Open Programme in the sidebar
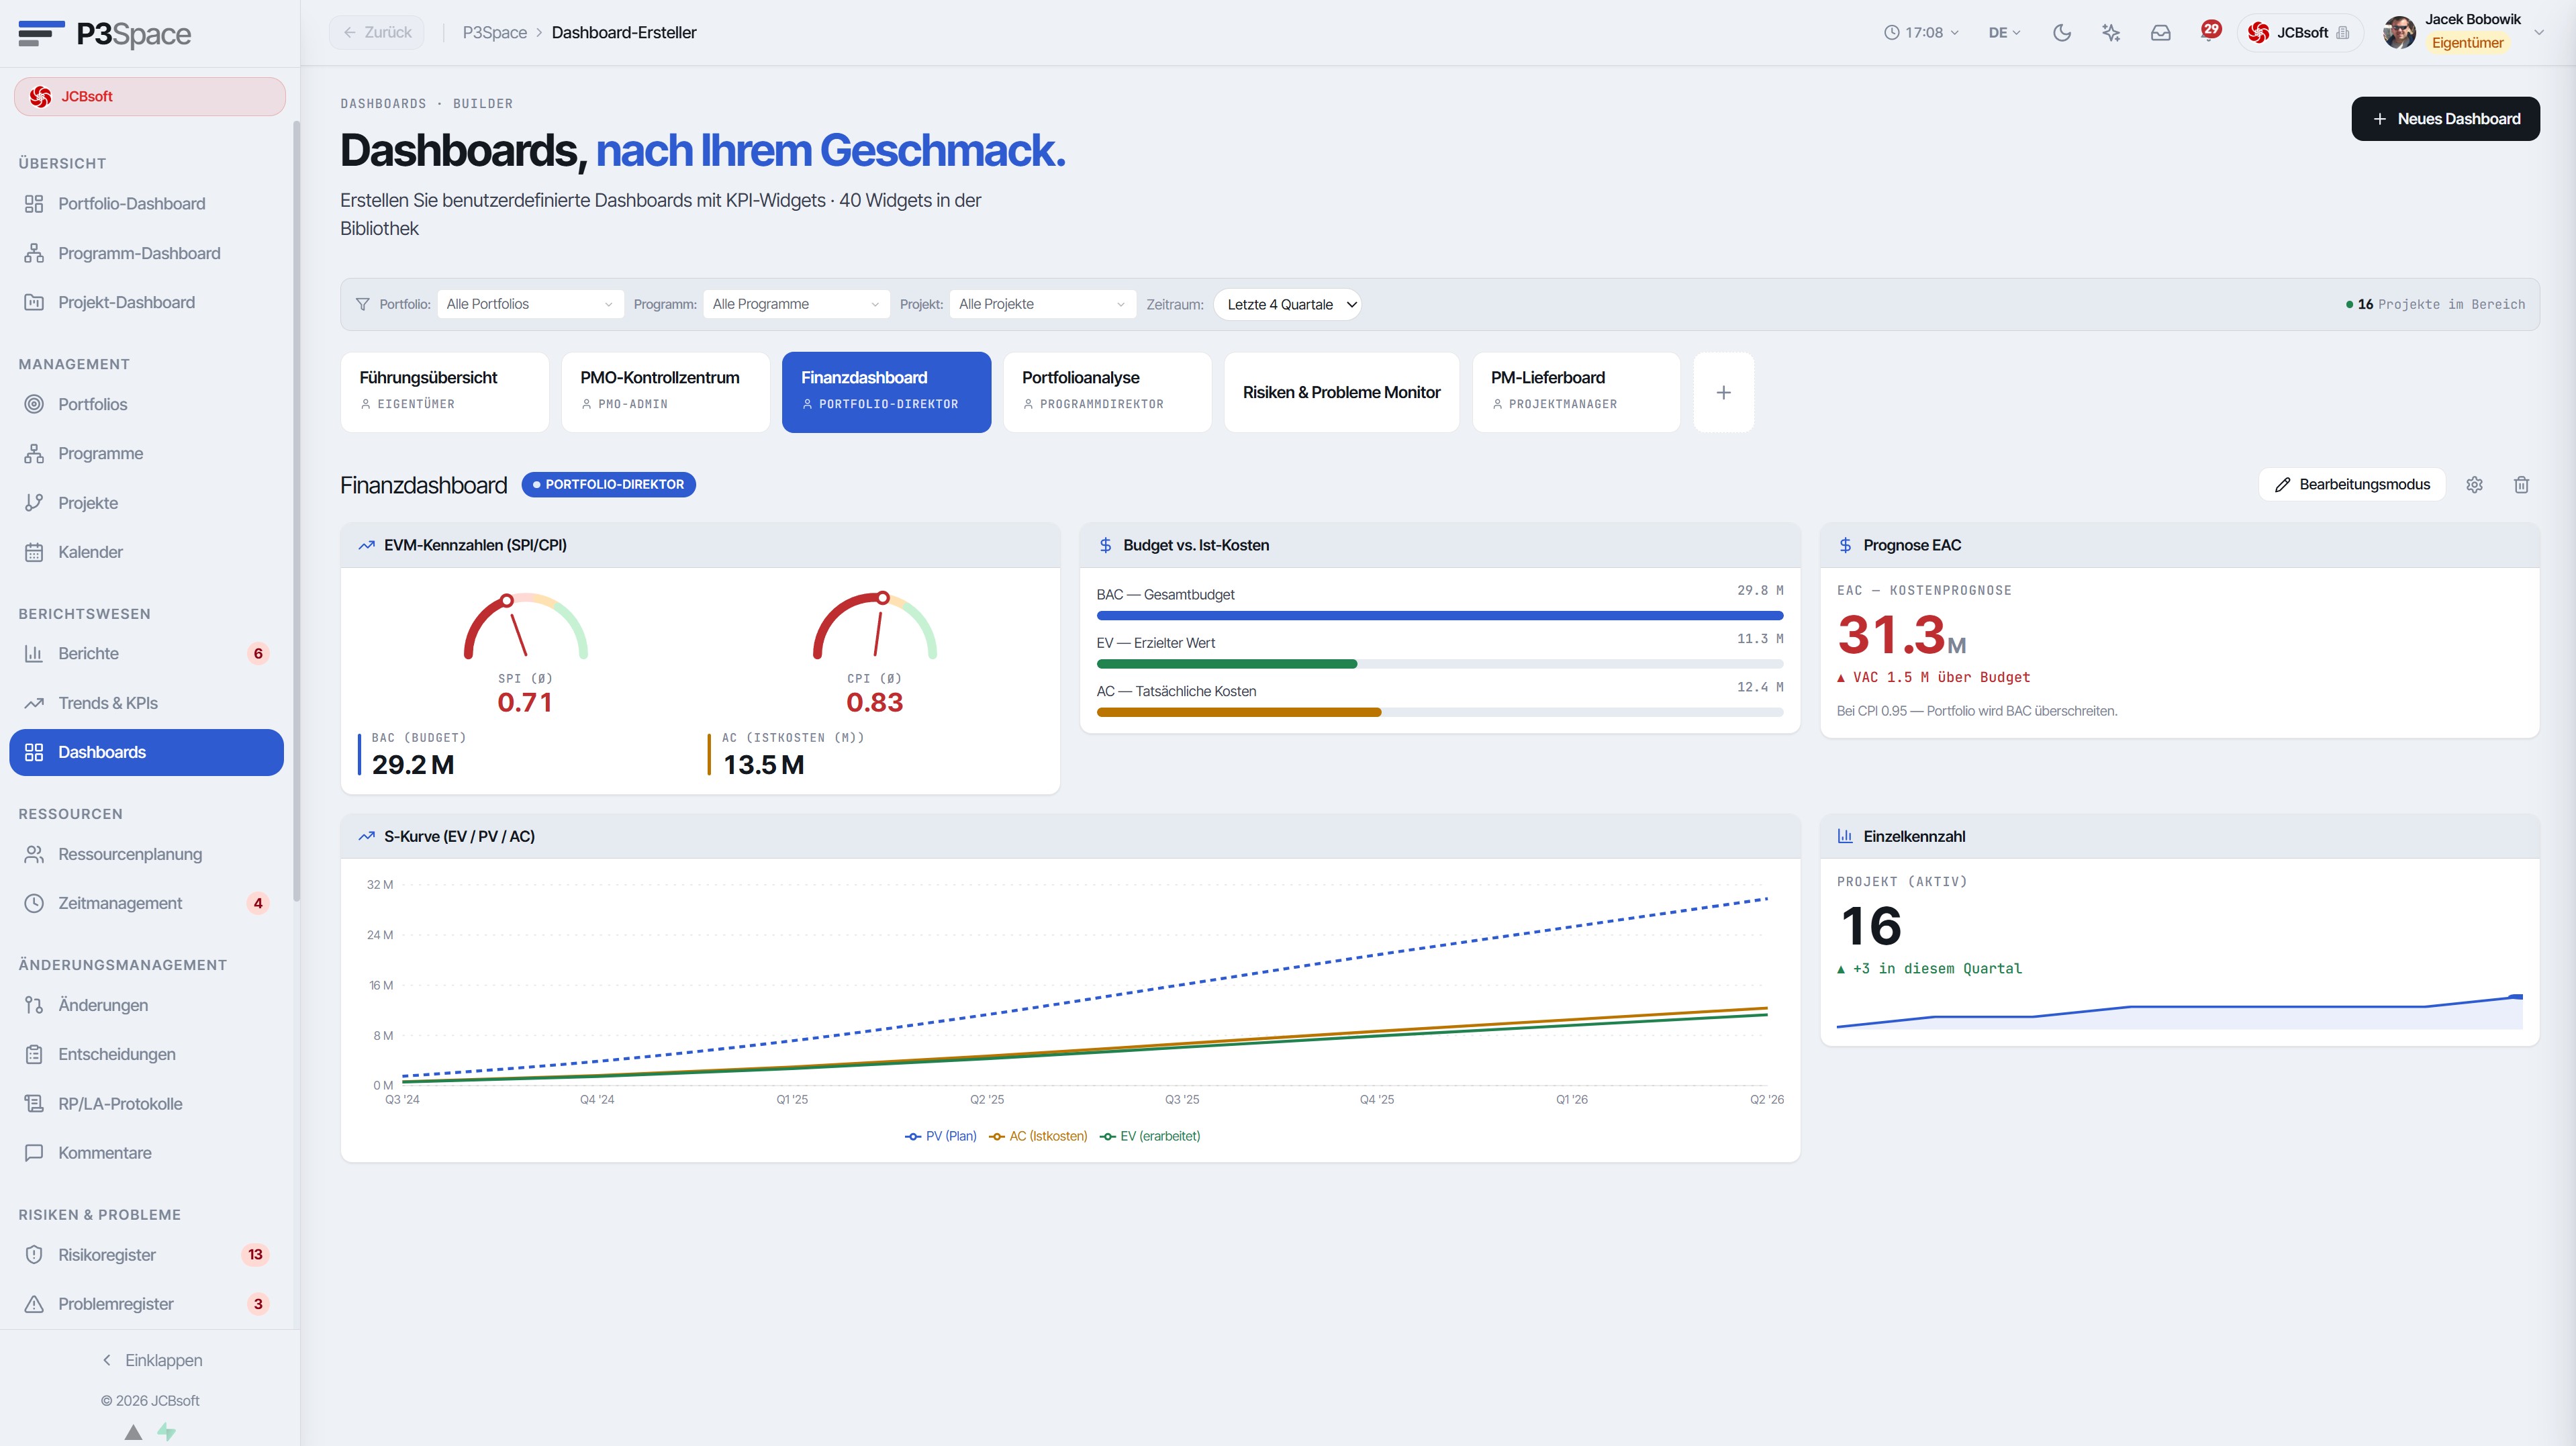The image size is (2576, 1446). point(146,454)
